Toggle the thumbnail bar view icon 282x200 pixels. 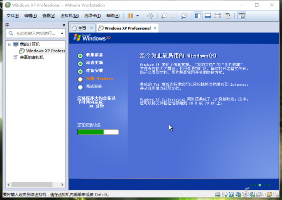coord(208,16)
